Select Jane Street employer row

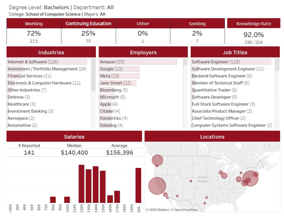click(x=111, y=83)
